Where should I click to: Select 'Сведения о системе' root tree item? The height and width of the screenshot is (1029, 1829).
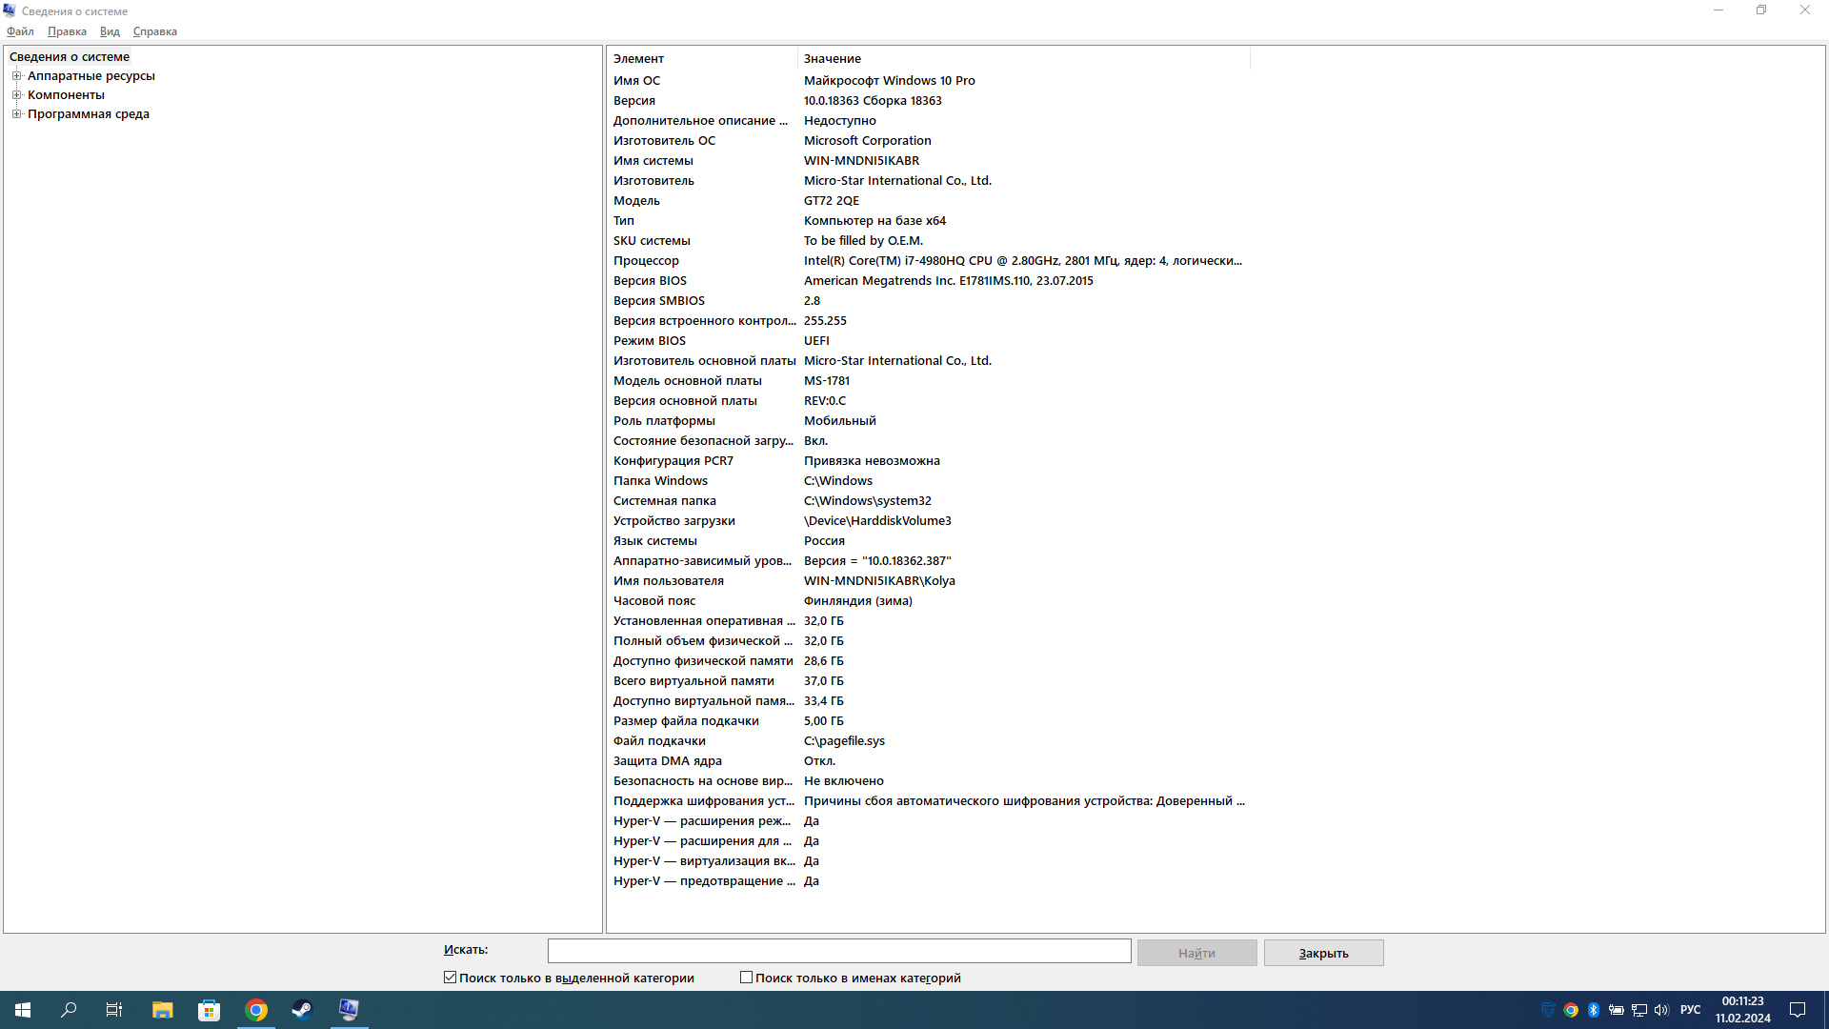pos(70,56)
